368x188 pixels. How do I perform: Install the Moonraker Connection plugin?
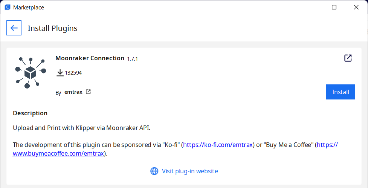point(341,92)
